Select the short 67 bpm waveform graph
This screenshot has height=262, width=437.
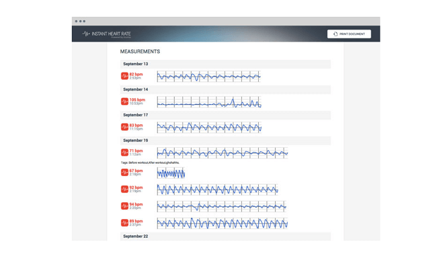point(171,173)
